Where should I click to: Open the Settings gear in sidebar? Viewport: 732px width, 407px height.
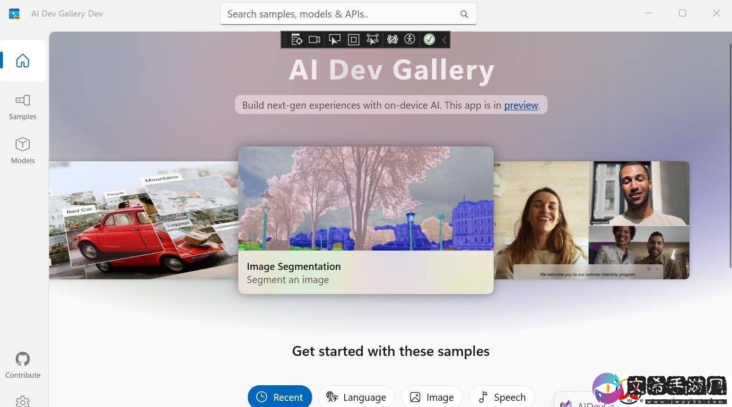tap(23, 401)
